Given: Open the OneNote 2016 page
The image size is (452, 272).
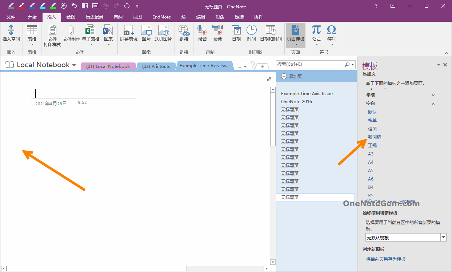Looking at the screenshot, I should pos(296,102).
